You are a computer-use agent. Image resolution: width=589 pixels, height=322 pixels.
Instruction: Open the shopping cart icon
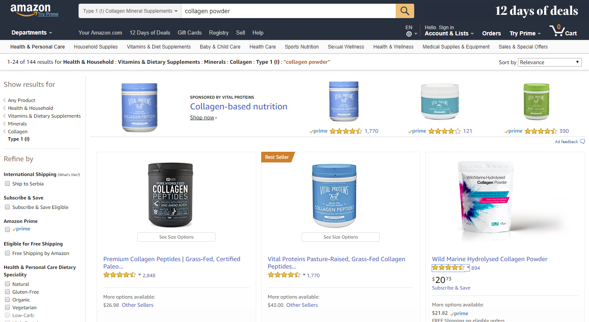click(557, 31)
